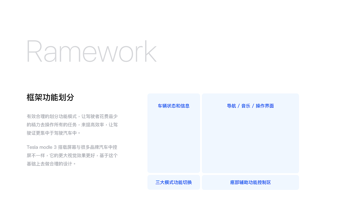
Task: Click the 框架功能划分 heading
Action: pos(50,97)
